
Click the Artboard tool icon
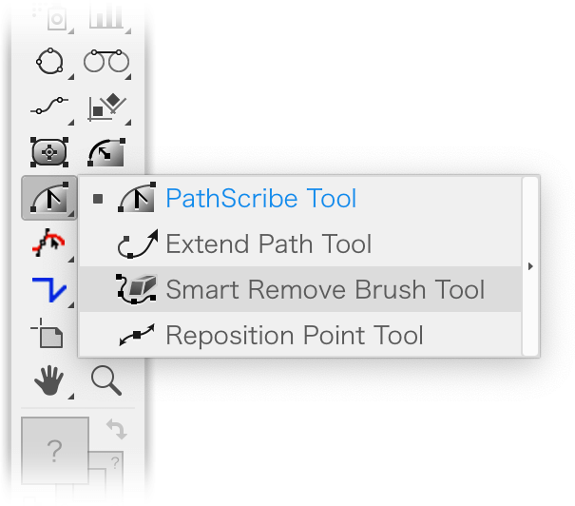point(47,333)
